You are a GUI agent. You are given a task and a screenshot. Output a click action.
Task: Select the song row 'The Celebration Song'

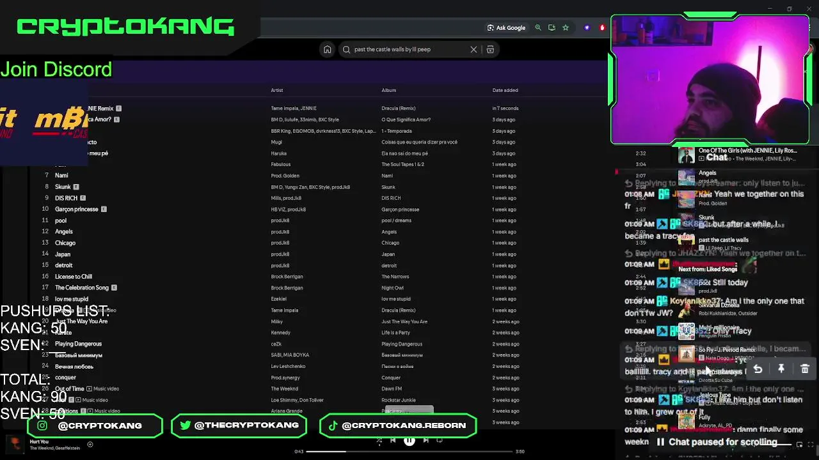tap(82, 287)
